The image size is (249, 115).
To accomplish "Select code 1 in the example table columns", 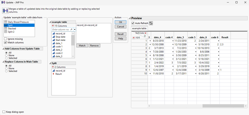I will (59, 46).
